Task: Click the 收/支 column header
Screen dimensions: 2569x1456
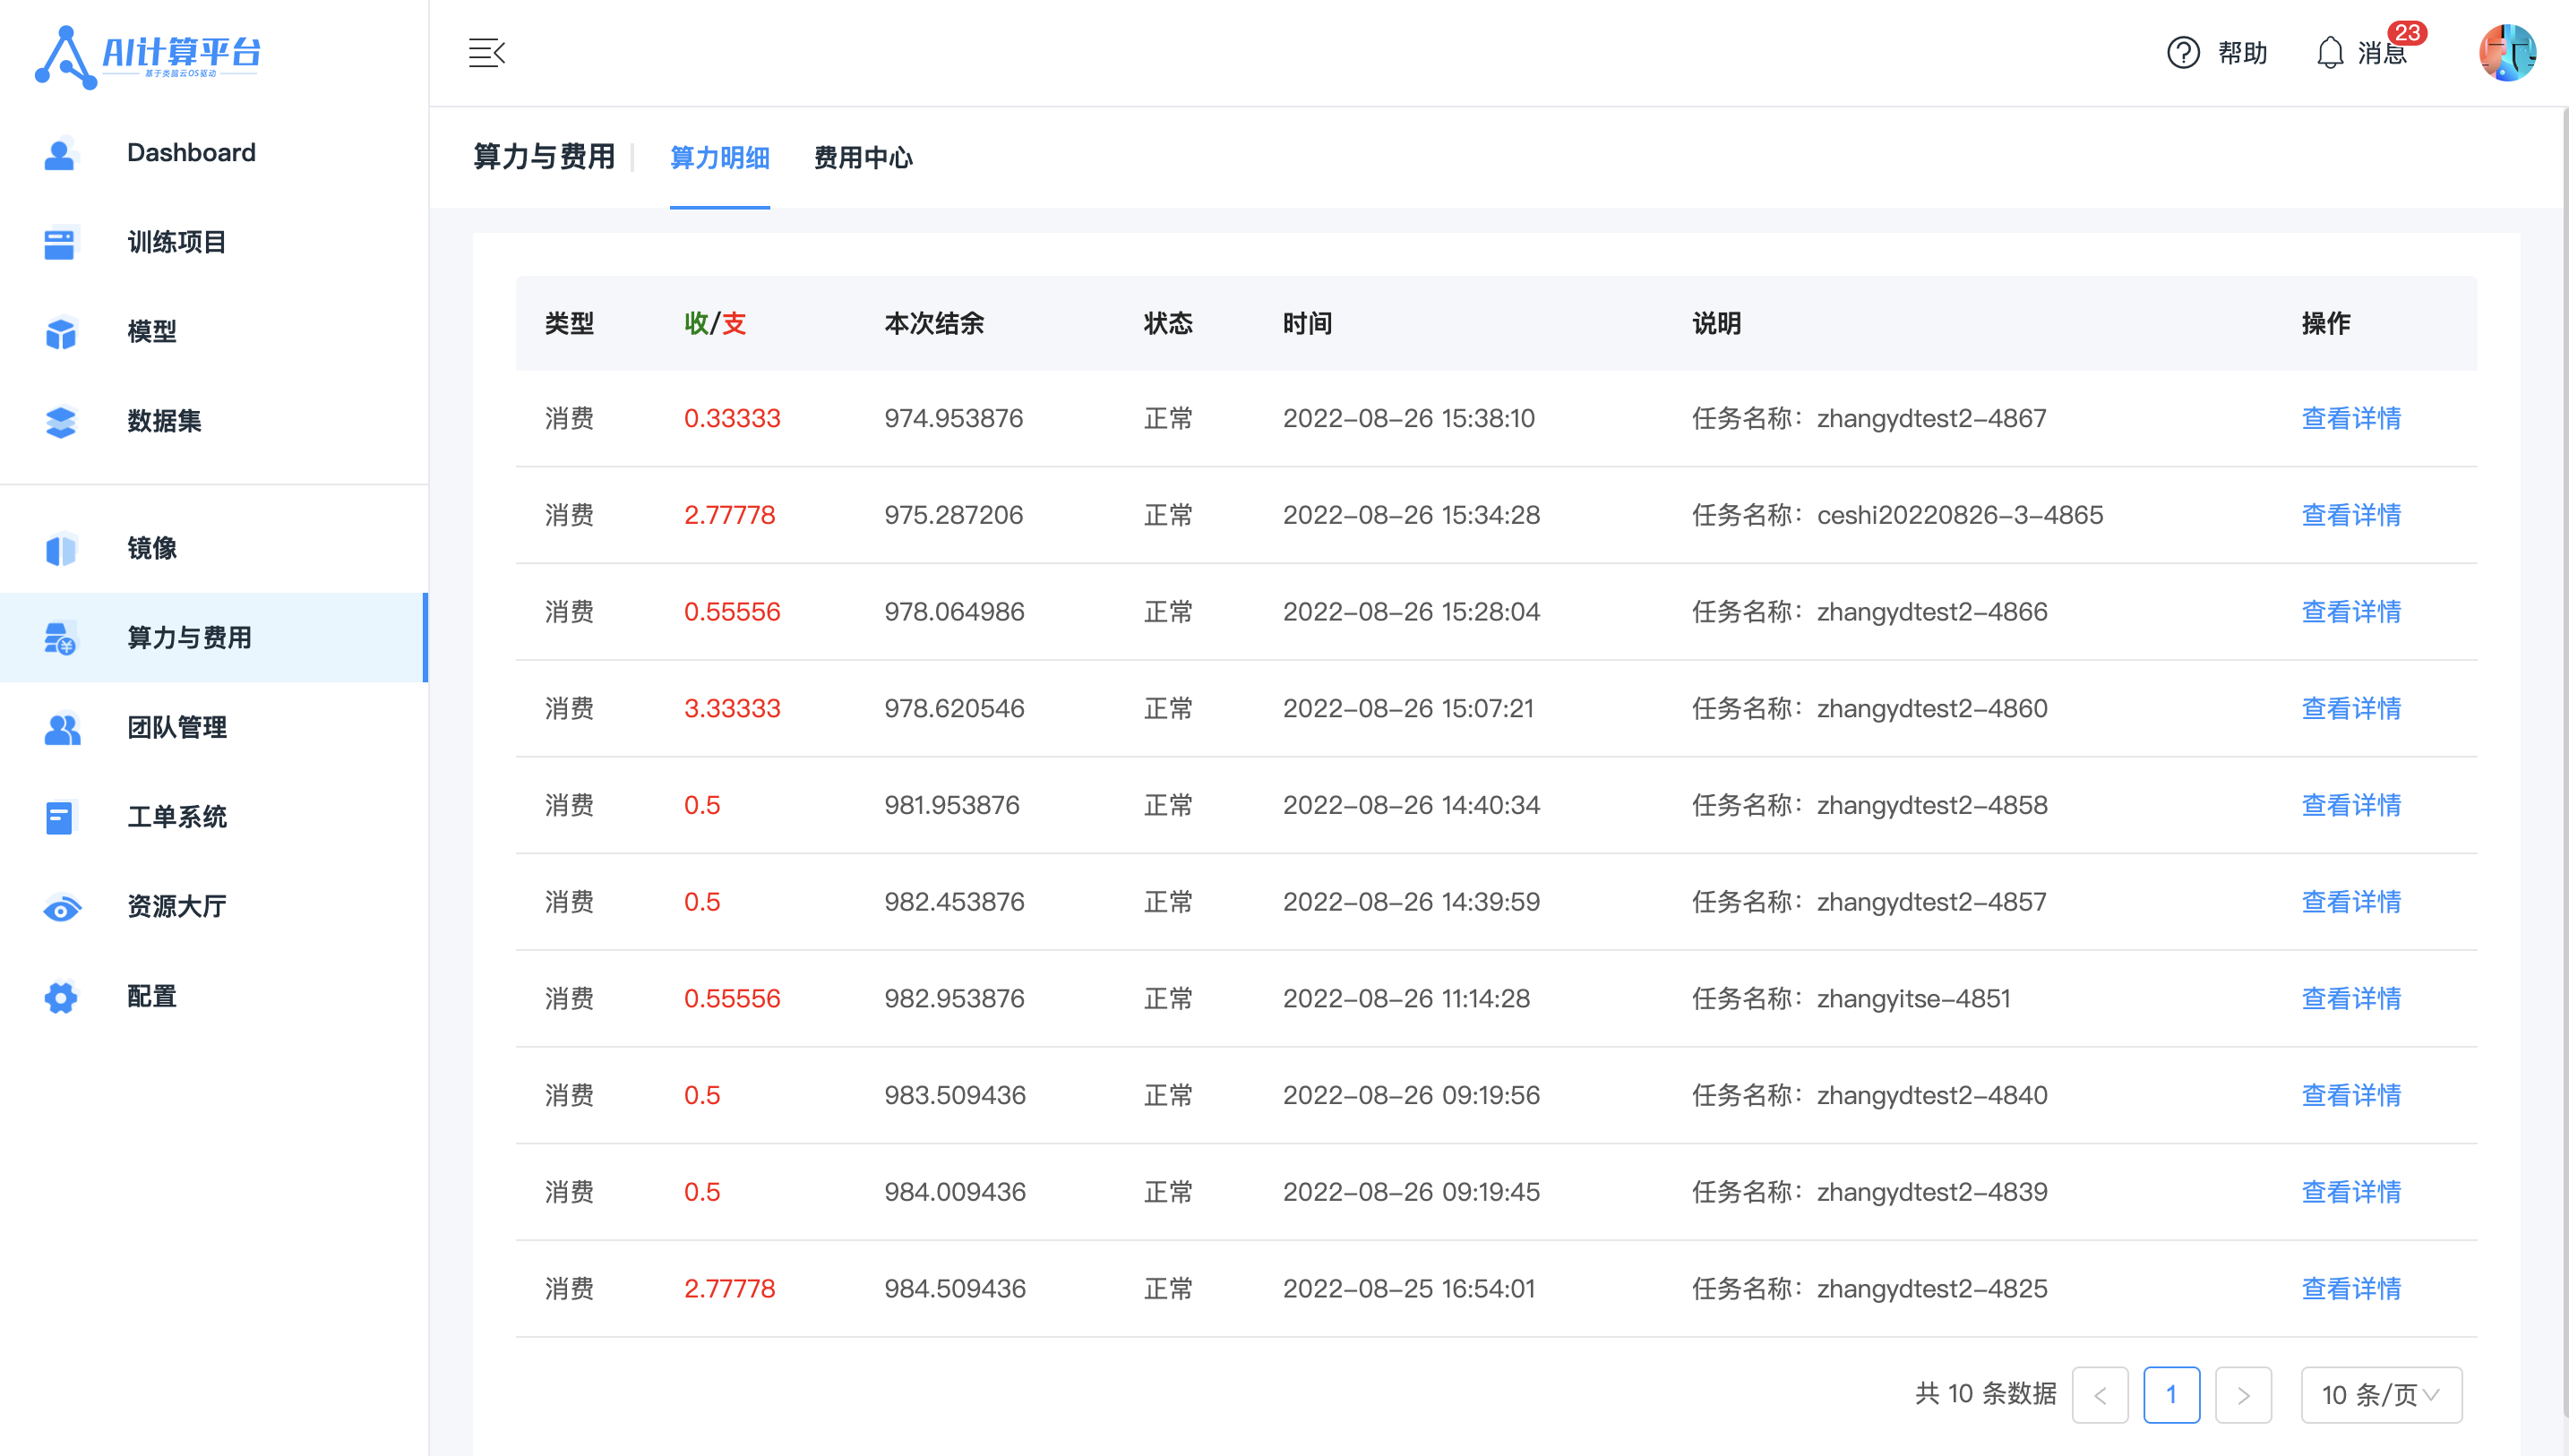Action: [715, 324]
